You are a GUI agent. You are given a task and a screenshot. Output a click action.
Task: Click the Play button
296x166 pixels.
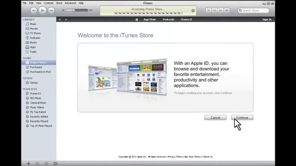click(42, 10)
